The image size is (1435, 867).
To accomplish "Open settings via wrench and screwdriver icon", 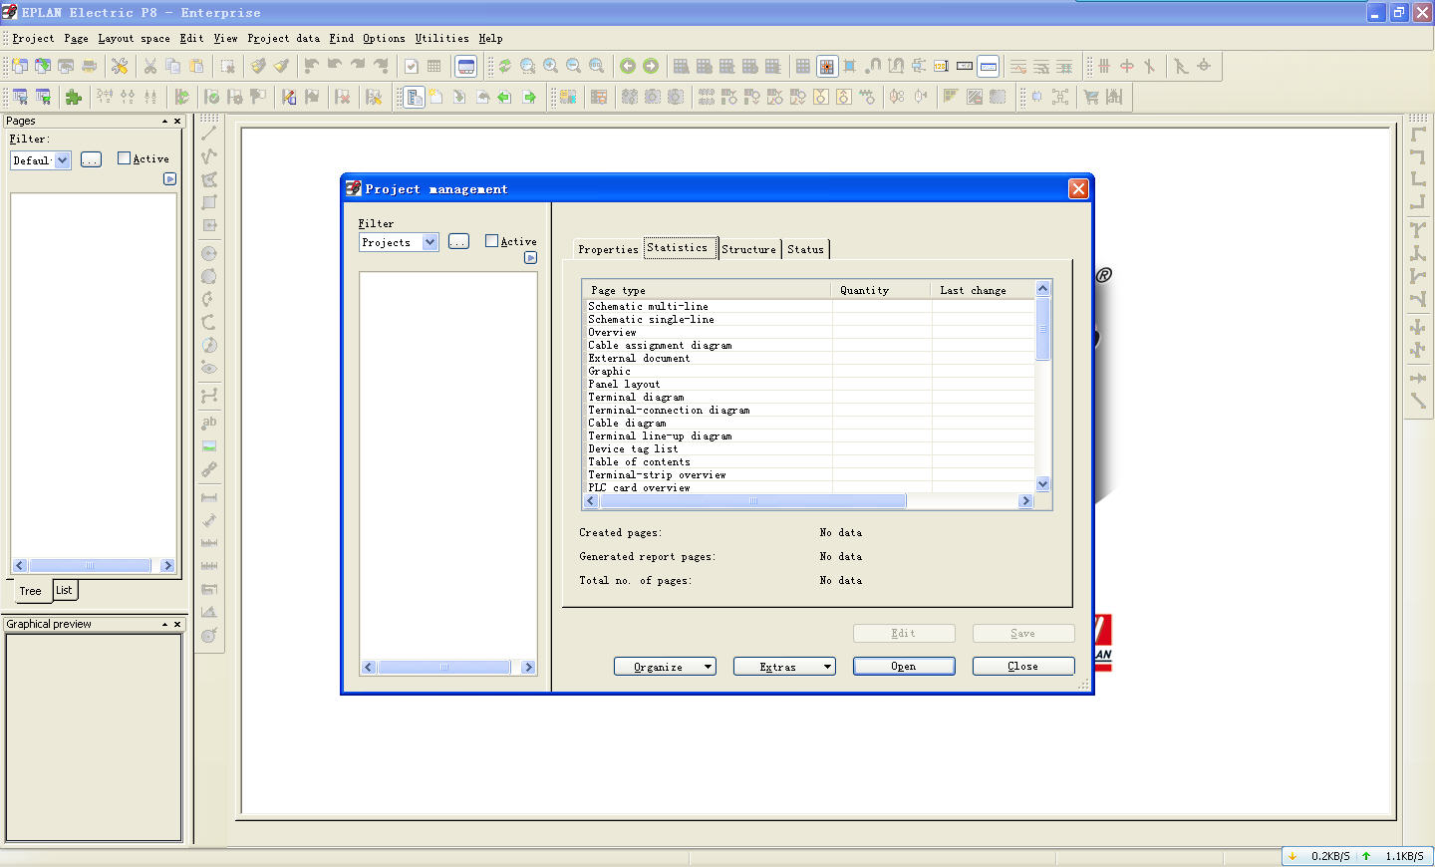I will click(120, 66).
